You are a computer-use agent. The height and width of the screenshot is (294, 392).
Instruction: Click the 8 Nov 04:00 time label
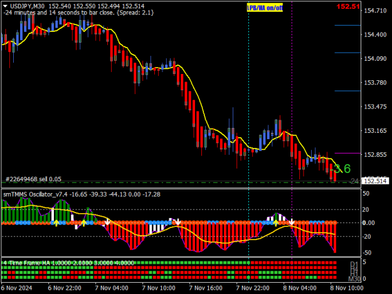(300, 288)
